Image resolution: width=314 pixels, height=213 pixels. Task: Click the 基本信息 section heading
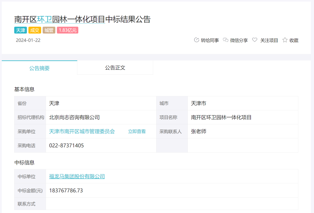(24, 89)
